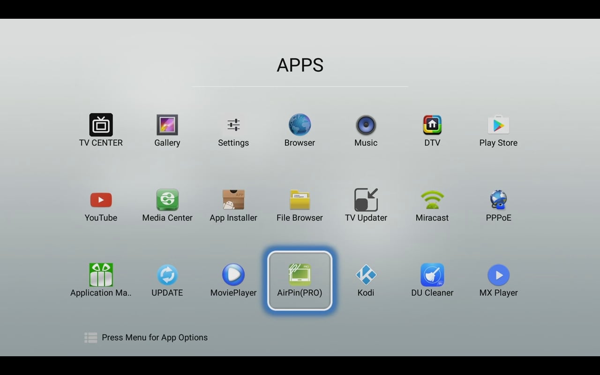Open Miracast wireless display app
Image resolution: width=600 pixels, height=375 pixels.
coord(432,200)
